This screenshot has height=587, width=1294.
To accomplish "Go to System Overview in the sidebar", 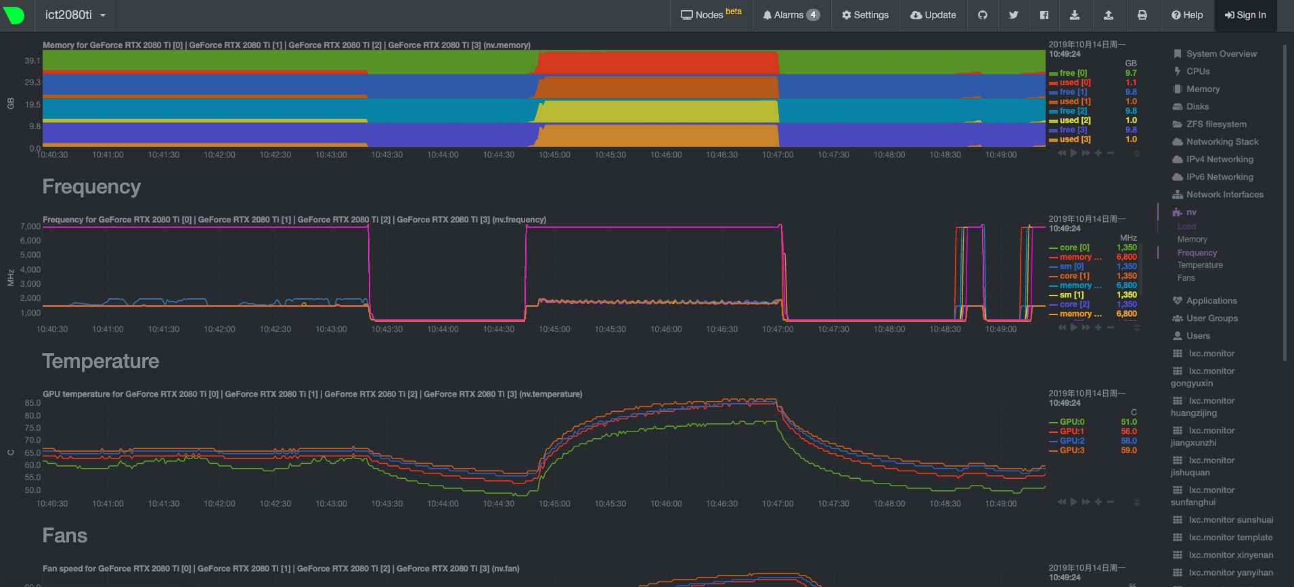I will pyautogui.click(x=1221, y=54).
